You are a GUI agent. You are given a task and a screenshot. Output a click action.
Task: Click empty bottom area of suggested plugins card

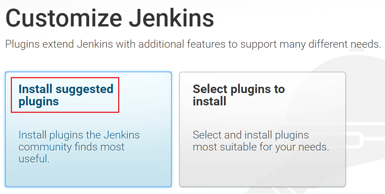[x=88, y=175]
